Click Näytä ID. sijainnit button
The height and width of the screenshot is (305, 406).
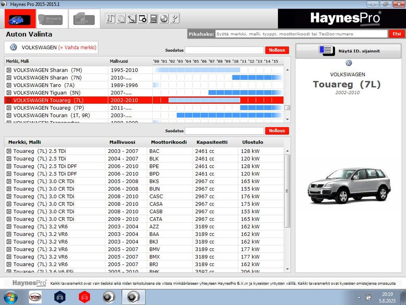click(x=348, y=51)
